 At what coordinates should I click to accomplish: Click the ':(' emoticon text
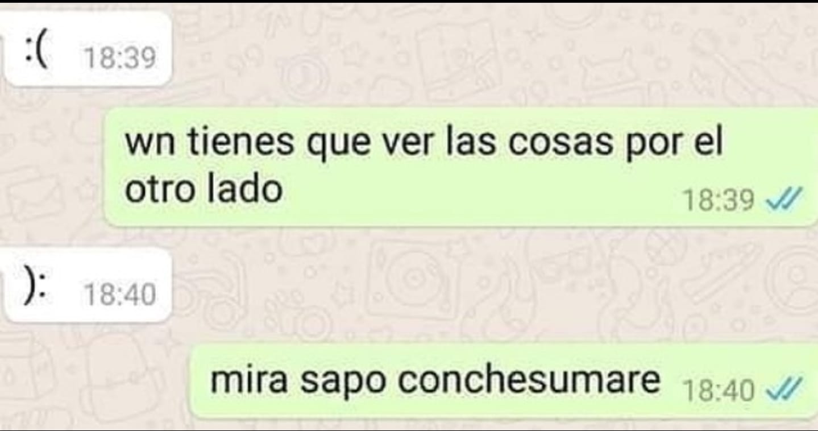(39, 49)
